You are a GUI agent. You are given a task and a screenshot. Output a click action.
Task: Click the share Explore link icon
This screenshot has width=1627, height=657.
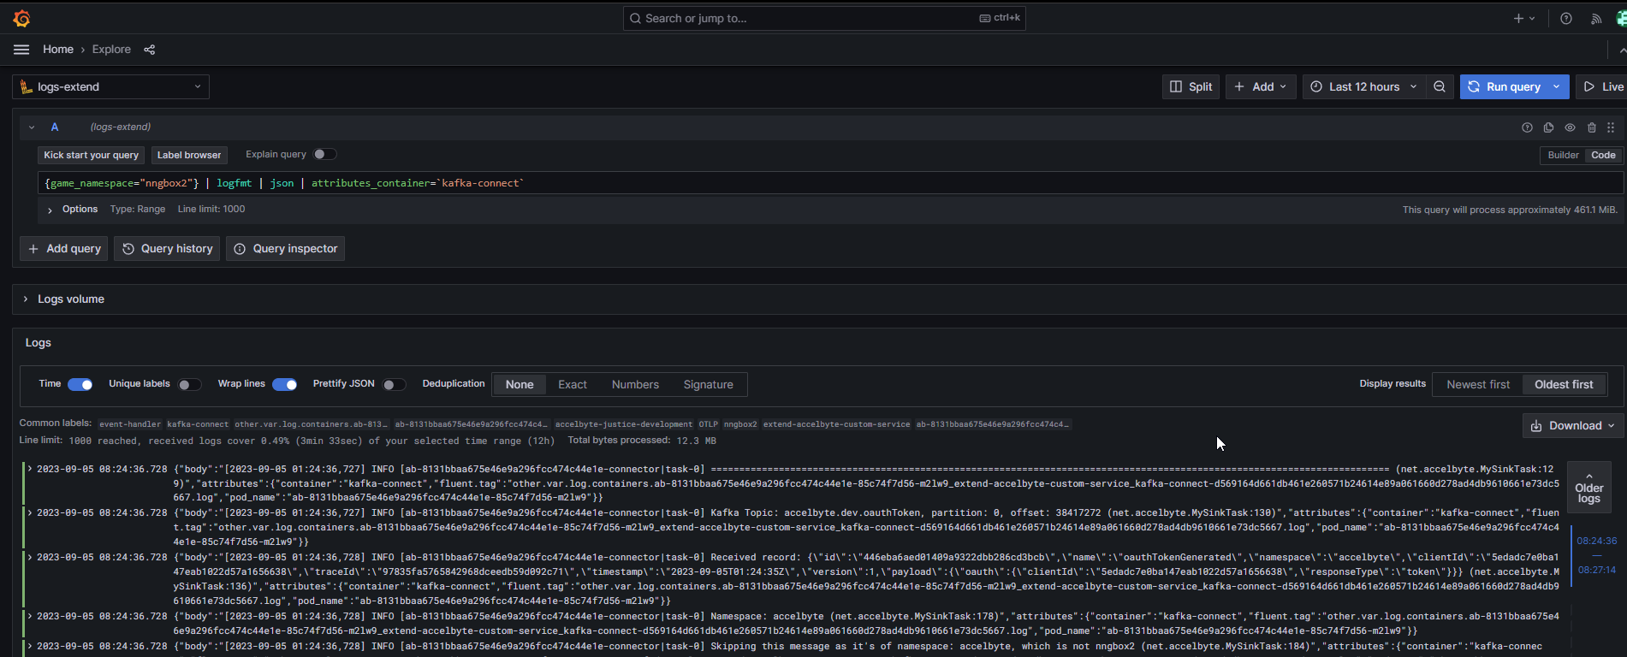click(x=150, y=50)
